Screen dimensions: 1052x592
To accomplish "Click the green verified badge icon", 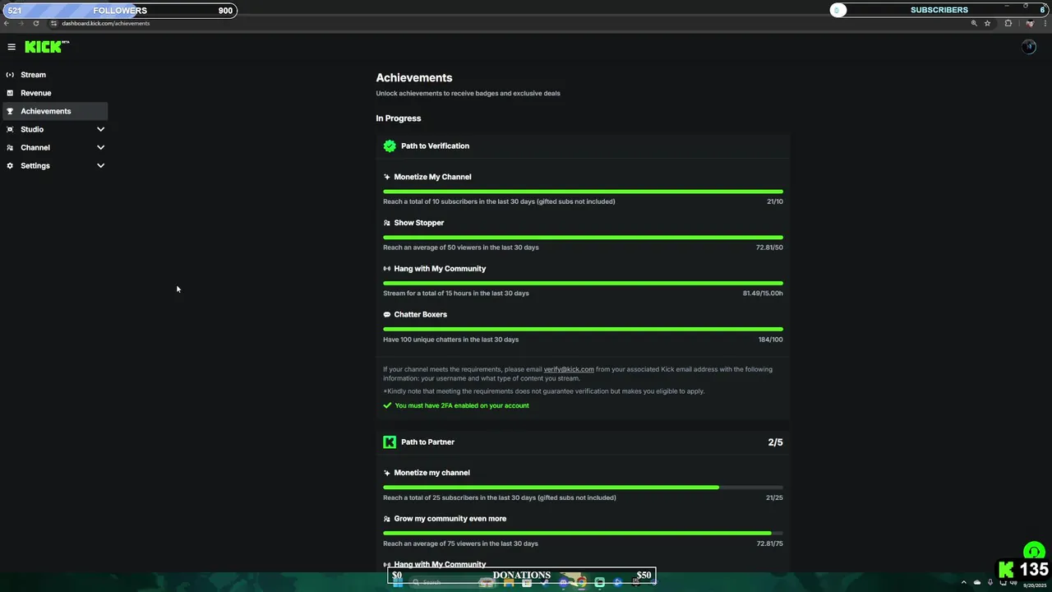I will point(390,146).
